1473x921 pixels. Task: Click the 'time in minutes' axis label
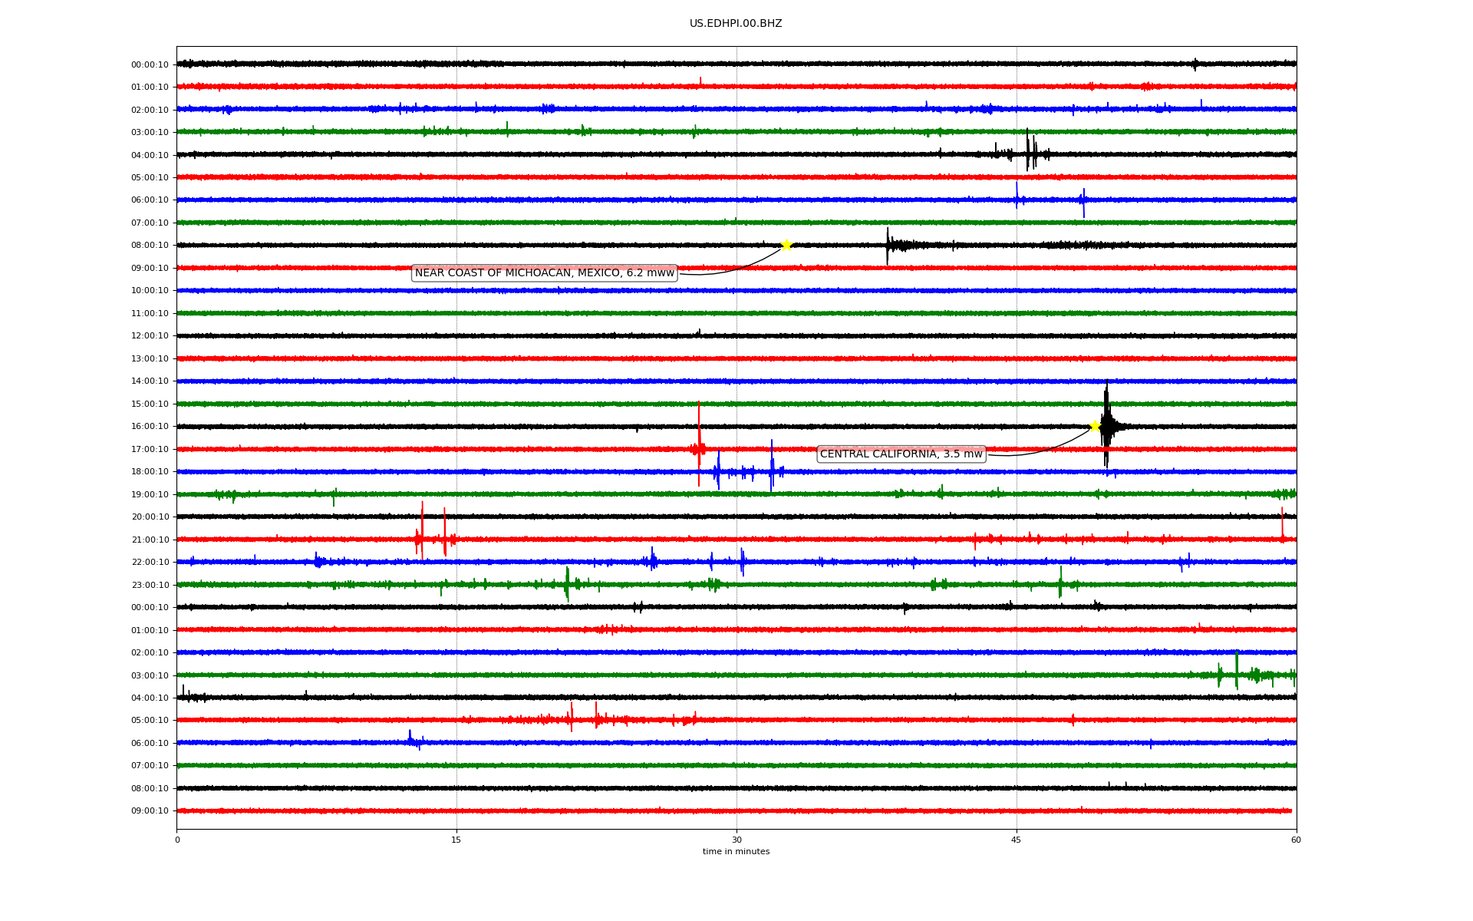[x=736, y=851]
